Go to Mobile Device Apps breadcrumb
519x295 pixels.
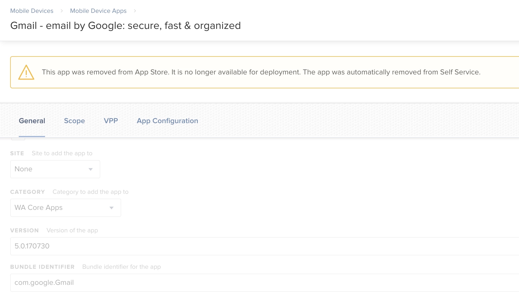click(x=98, y=11)
